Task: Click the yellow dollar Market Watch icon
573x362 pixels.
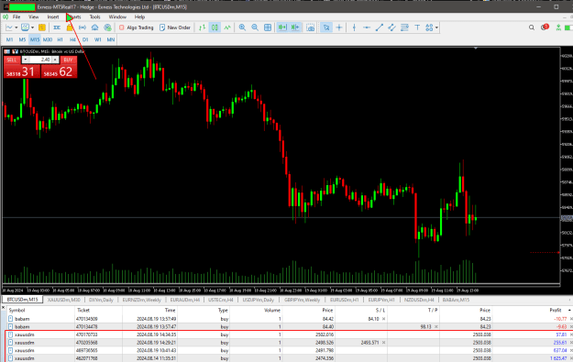Action: [42, 27]
